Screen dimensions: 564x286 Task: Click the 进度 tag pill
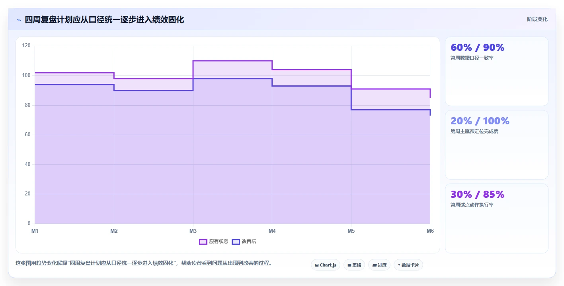[379, 265]
